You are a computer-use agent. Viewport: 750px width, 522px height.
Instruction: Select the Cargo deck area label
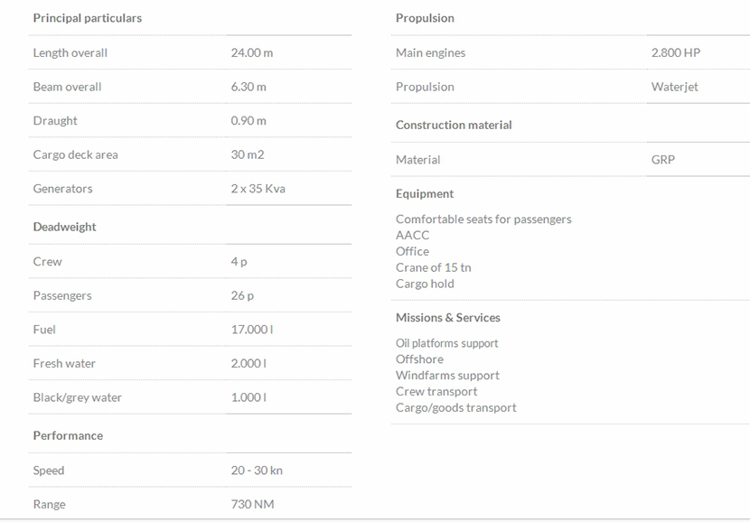click(x=75, y=154)
